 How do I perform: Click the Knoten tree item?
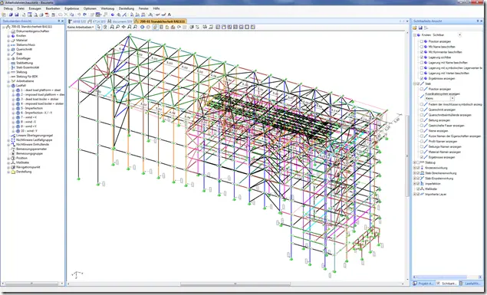click(21, 36)
